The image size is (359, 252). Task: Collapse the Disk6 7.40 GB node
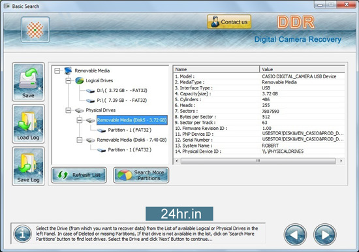[80, 140]
